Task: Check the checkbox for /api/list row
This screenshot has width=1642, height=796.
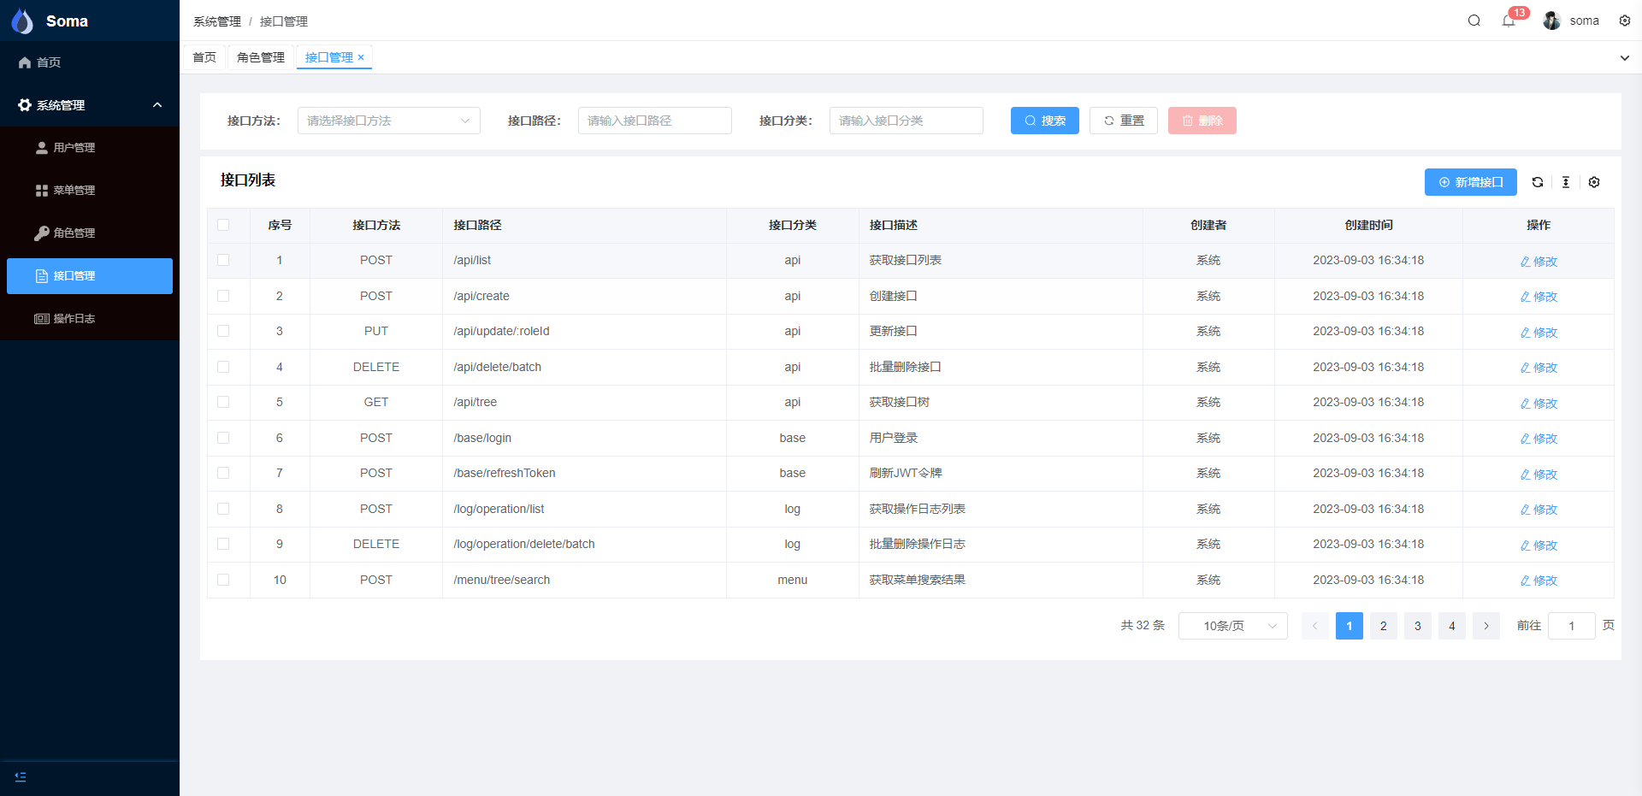Action: click(223, 260)
